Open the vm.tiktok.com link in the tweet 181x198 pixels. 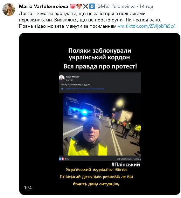click(146, 26)
